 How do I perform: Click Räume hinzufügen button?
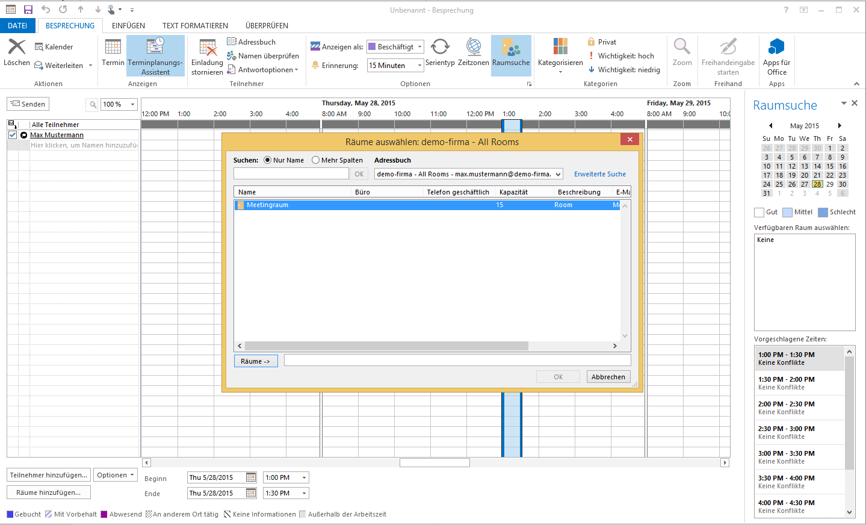click(49, 492)
